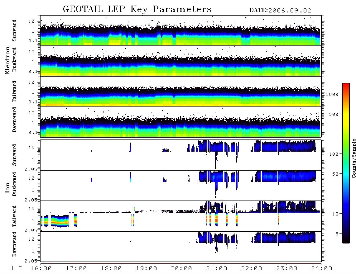The height and width of the screenshot is (274, 356).
Task: Click the 'Duskward' label of the Ion group
Action: (x=14, y=184)
